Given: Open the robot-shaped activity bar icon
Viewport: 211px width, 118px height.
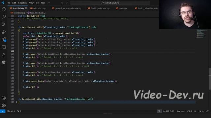Looking at the screenshot, I should 4,62.
